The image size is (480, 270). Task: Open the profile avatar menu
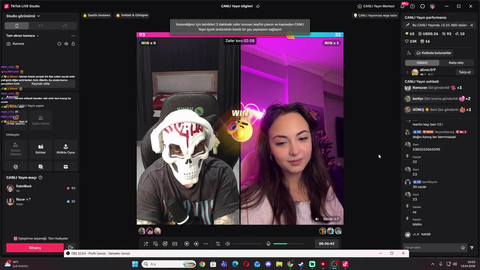tap(432, 6)
